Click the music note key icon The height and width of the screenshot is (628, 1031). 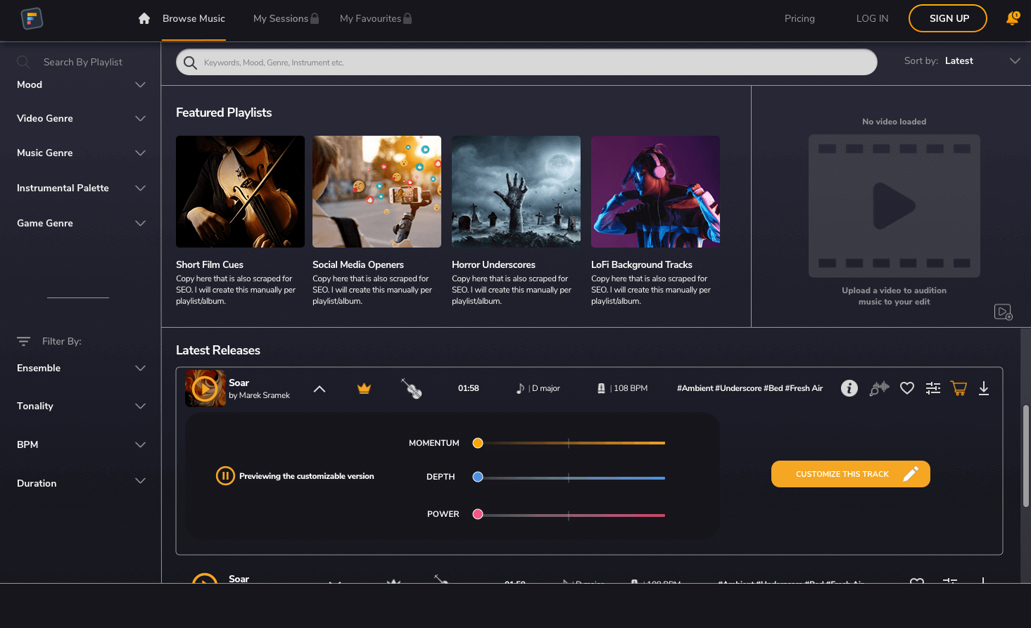[x=520, y=388]
